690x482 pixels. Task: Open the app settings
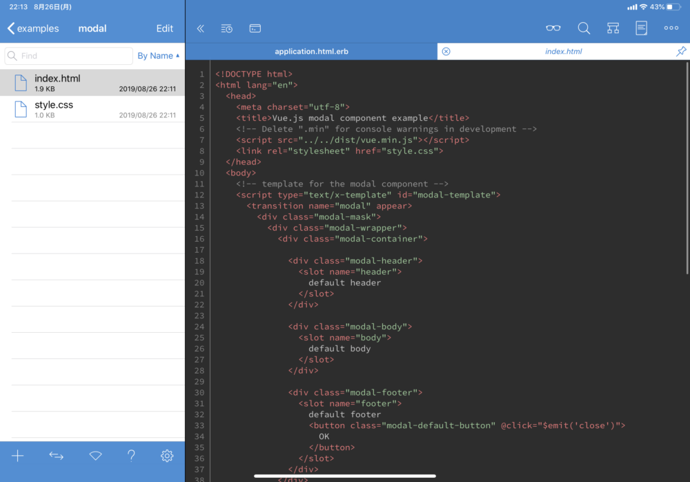(x=166, y=456)
